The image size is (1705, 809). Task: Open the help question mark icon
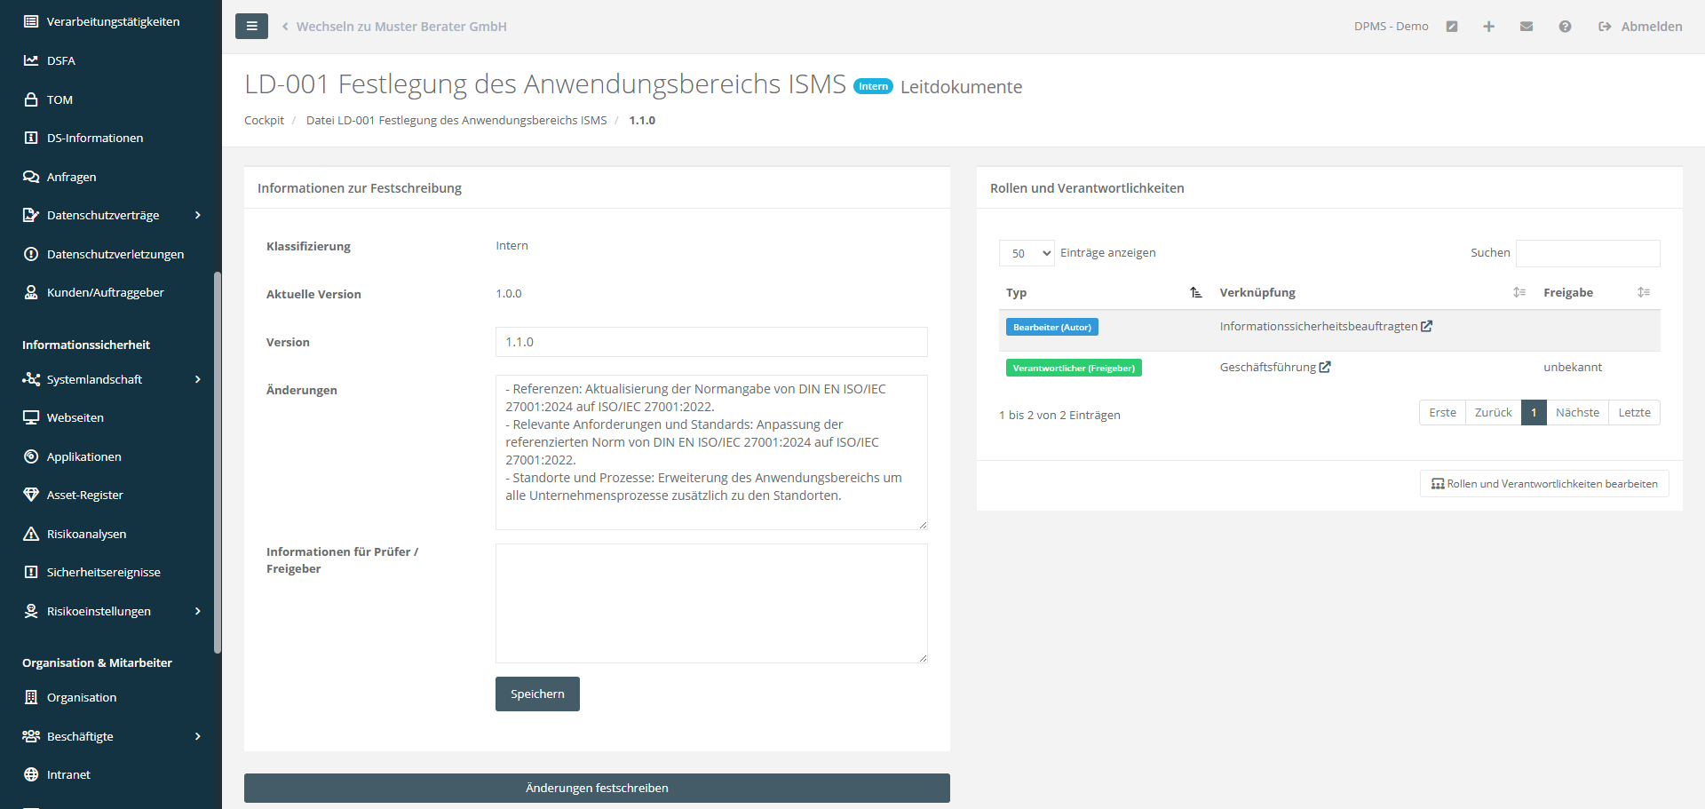[x=1565, y=27]
